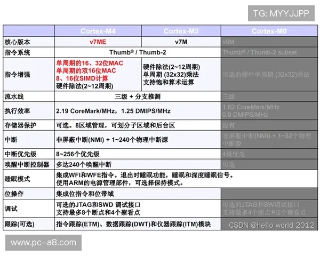The image size is (320, 256).
Task: Click the greyed line 支持最多4个断点和2个察看点
Action: (264, 212)
